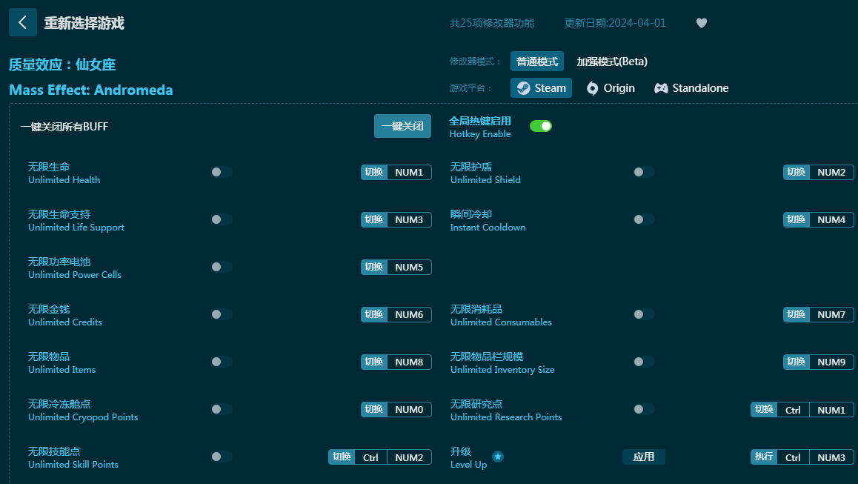The height and width of the screenshot is (484, 858).
Task: Click 切换 button for Unlimited Power Cells
Action: pyautogui.click(x=374, y=267)
